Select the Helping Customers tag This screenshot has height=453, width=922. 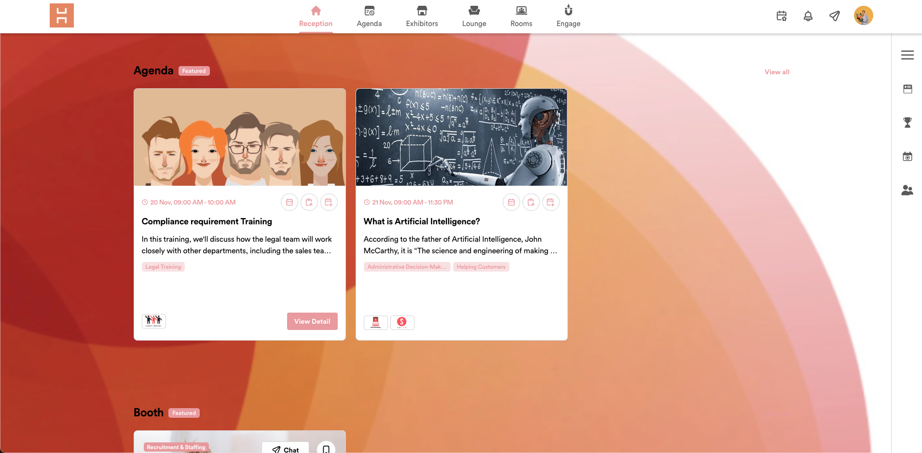click(x=481, y=267)
